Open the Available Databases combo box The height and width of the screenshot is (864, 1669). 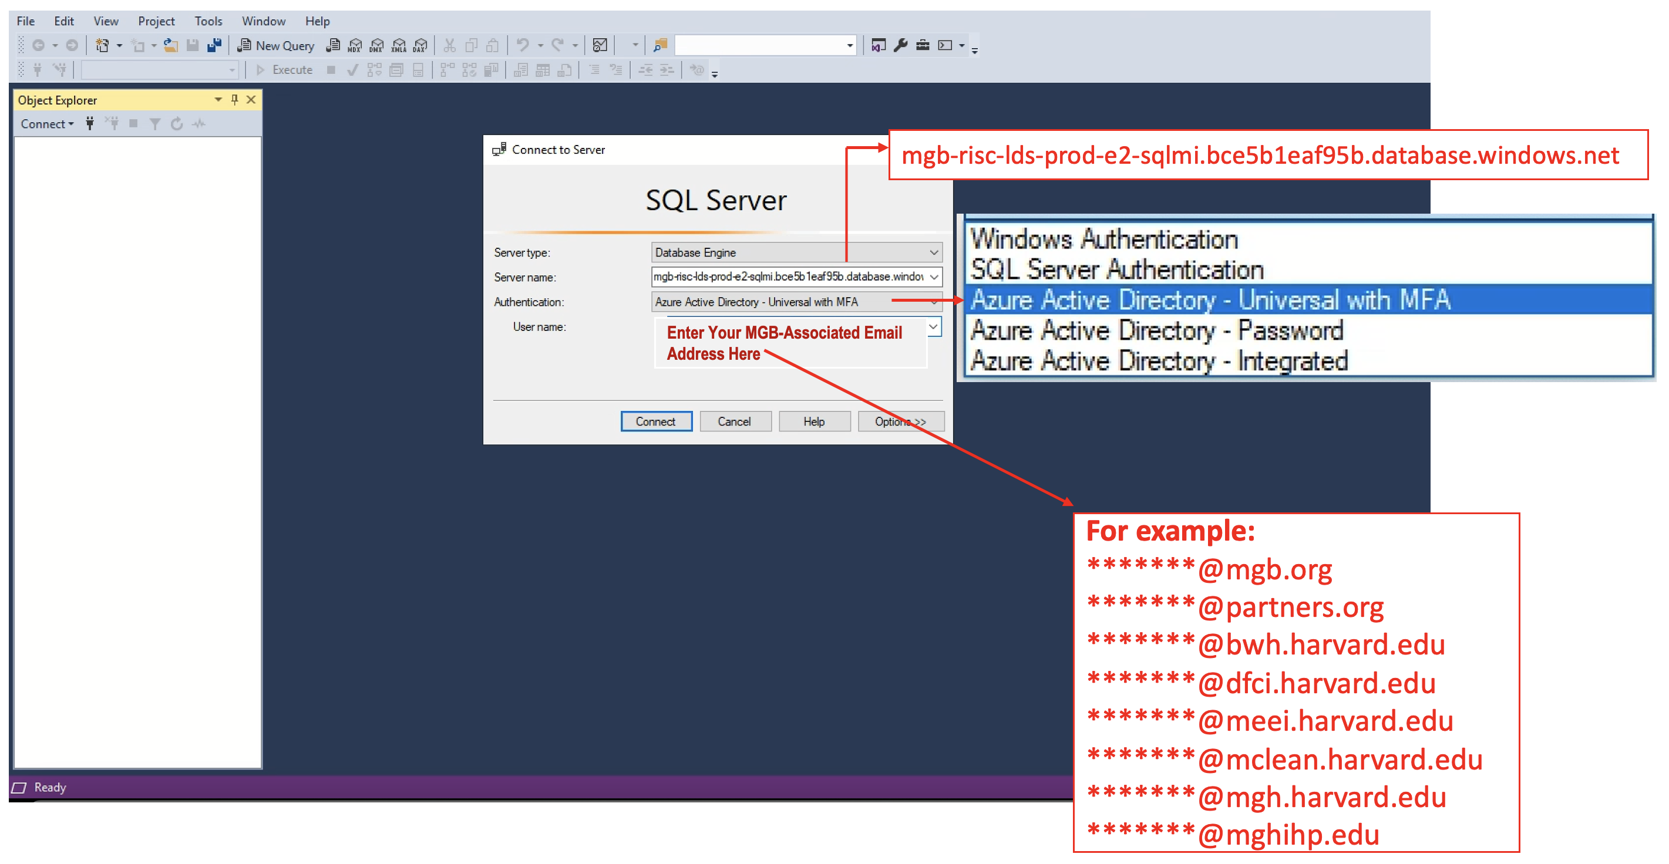pos(159,70)
